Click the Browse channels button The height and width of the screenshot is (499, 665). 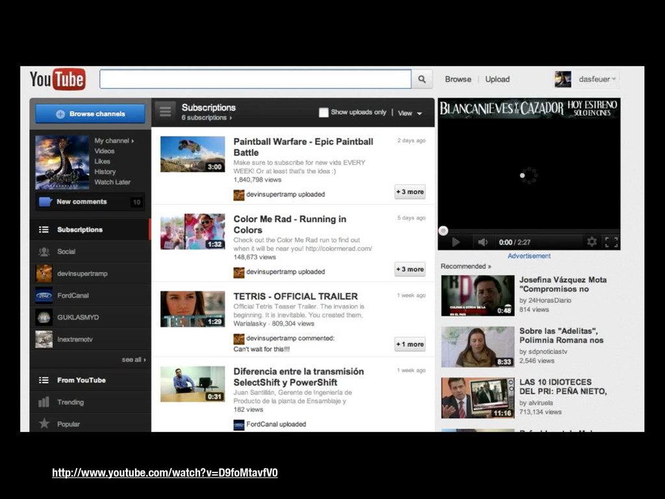coord(90,114)
